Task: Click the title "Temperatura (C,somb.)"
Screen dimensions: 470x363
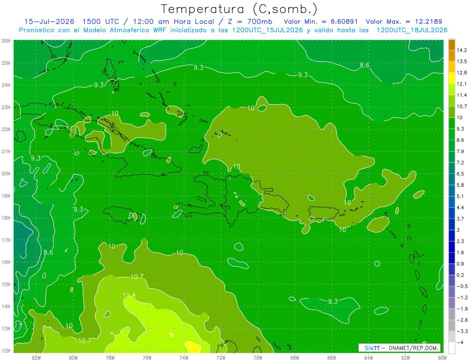Action: tap(239, 9)
